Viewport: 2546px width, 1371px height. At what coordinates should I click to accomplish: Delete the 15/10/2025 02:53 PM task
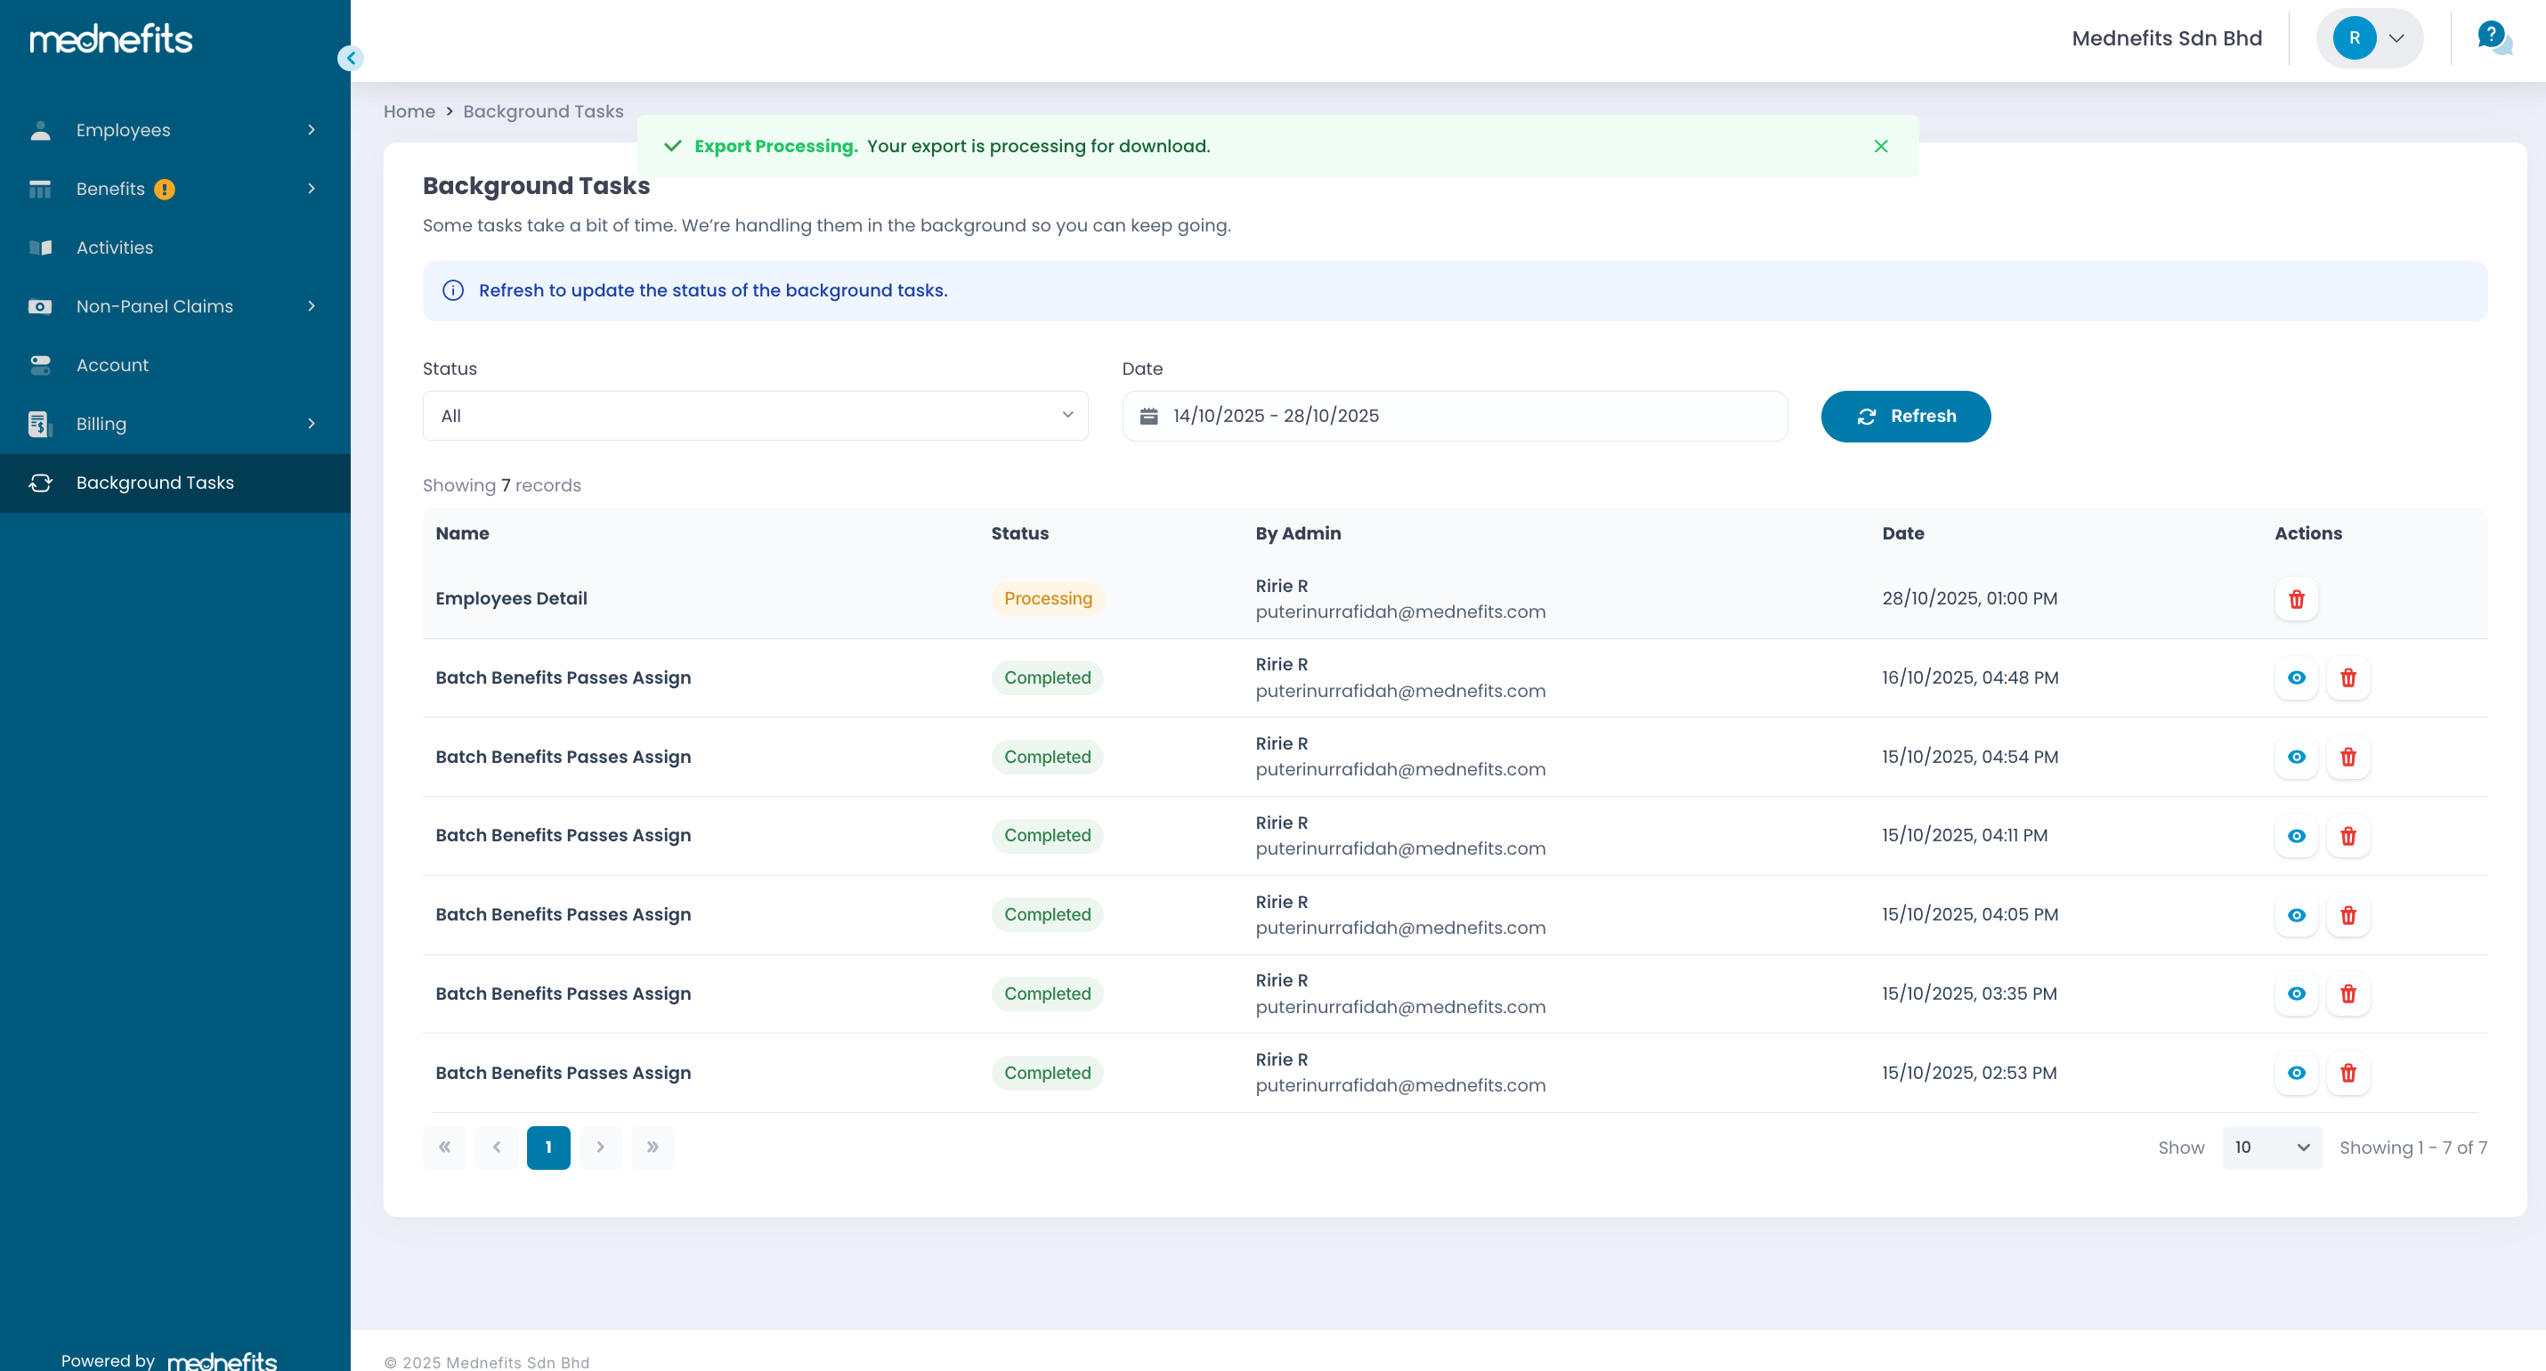pos(2347,1074)
